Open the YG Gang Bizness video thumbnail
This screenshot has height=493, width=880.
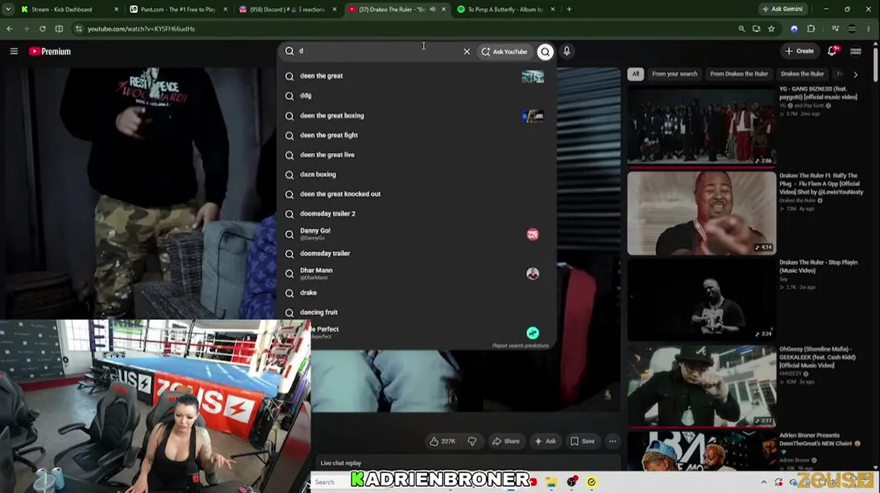(702, 125)
